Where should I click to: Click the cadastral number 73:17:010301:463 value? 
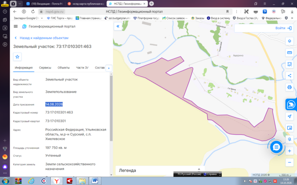(59, 113)
